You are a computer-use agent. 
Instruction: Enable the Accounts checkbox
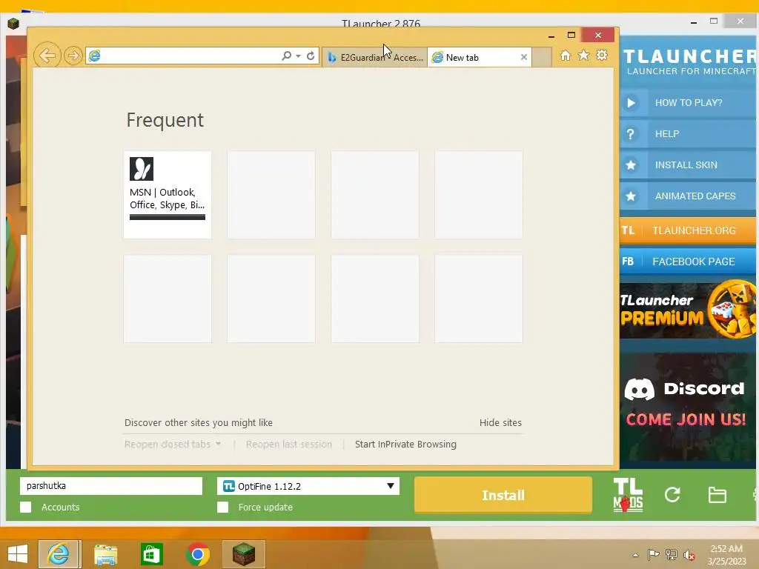coord(26,507)
